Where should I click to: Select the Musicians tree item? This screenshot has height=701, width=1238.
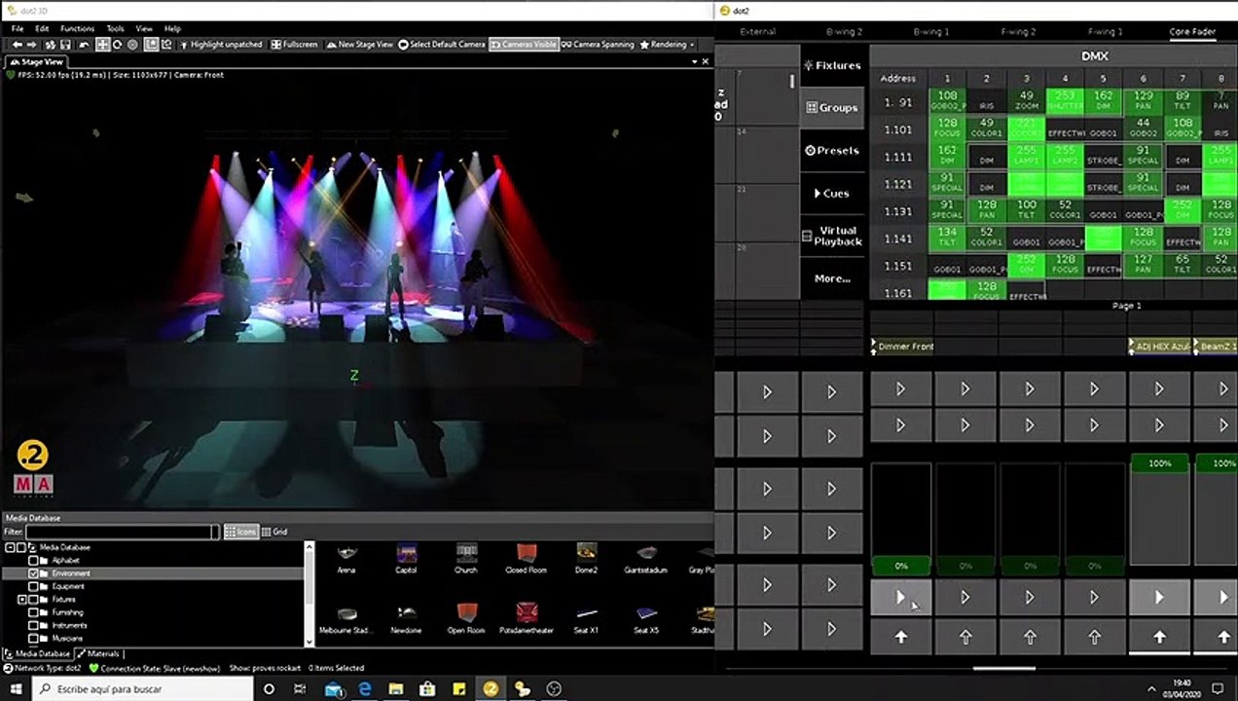pyautogui.click(x=67, y=638)
